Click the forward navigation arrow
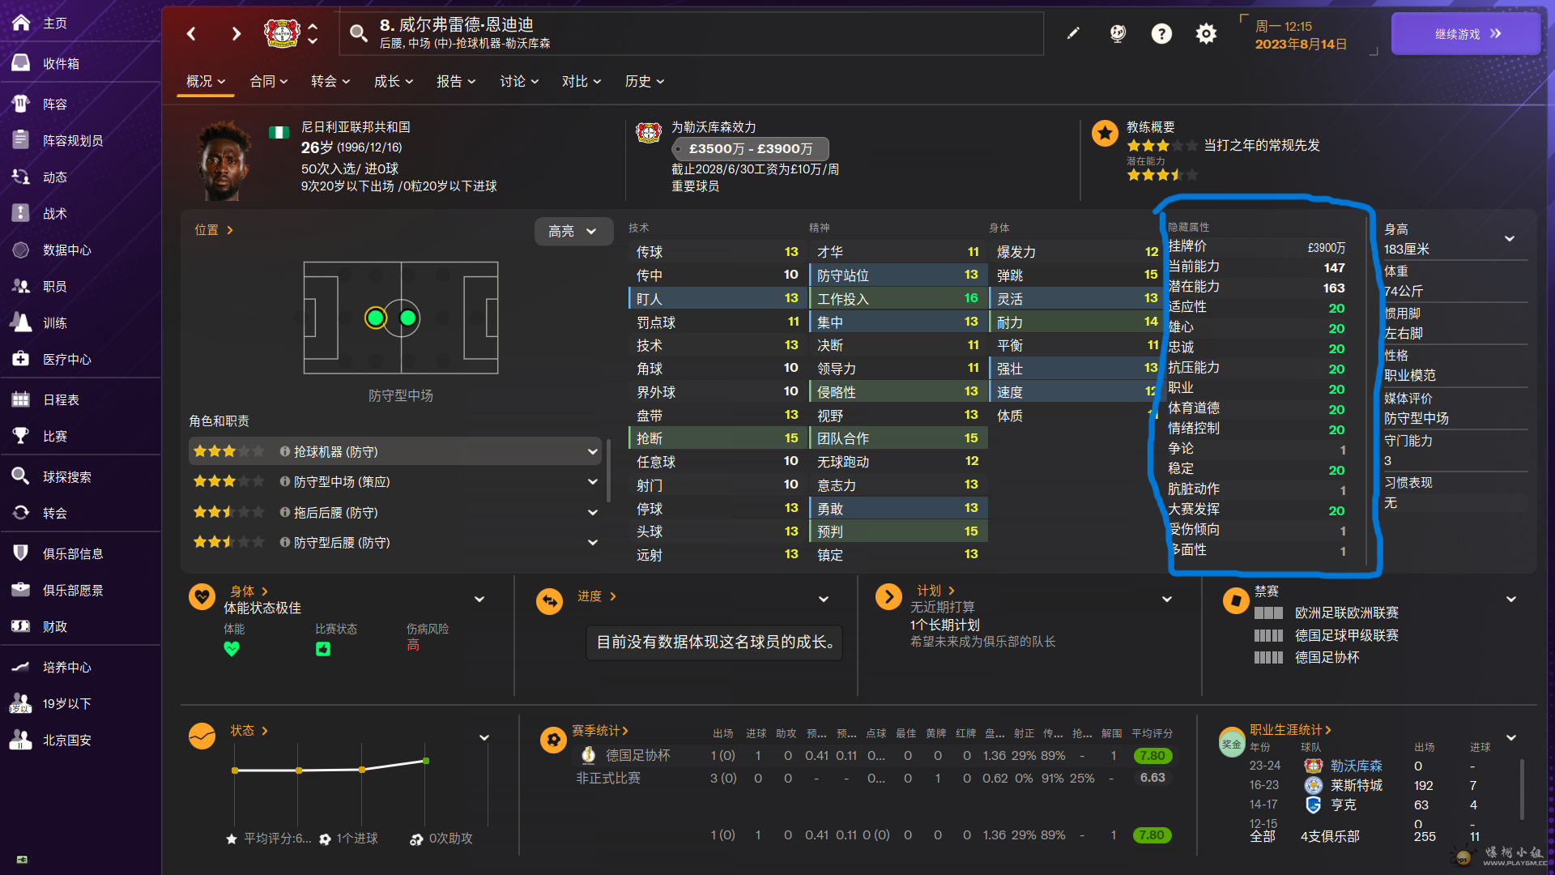Viewport: 1555px width, 875px height. click(x=236, y=33)
